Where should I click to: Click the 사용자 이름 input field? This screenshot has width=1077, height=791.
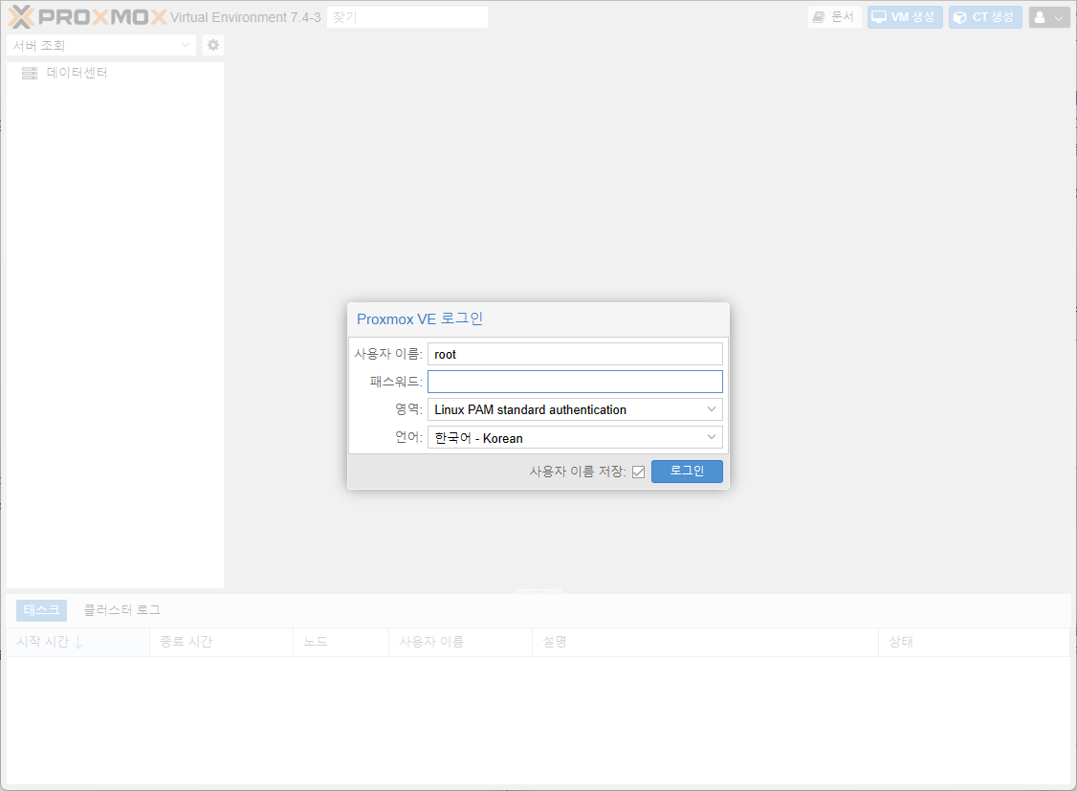575,354
